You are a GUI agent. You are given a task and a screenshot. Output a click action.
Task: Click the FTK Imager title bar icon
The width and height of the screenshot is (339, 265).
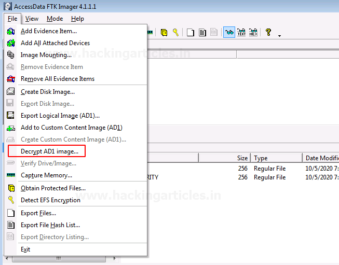pos(8,6)
